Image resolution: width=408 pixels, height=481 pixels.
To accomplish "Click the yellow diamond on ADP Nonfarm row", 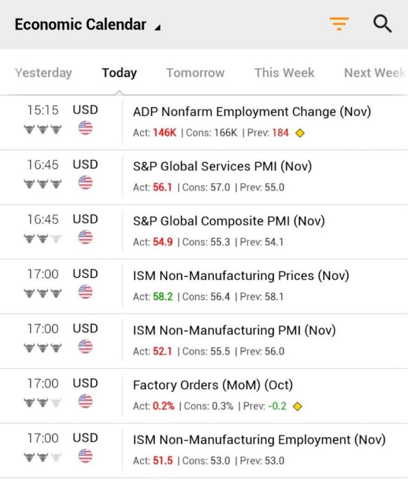I will tap(299, 133).
